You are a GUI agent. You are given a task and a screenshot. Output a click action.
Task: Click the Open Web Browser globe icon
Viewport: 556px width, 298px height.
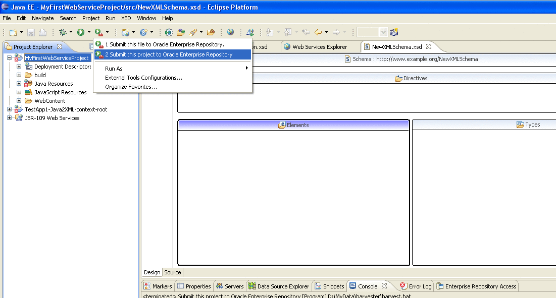[230, 32]
